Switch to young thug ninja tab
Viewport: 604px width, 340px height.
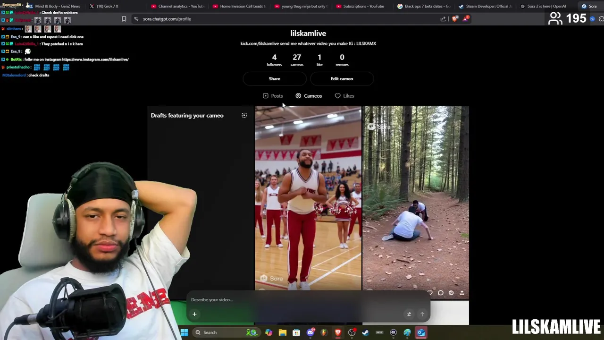coord(301,6)
